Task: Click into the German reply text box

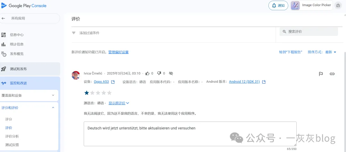Action: 190,134
